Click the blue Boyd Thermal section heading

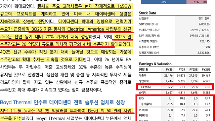[x=62, y=103]
